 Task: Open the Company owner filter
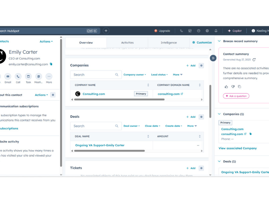click(x=135, y=75)
